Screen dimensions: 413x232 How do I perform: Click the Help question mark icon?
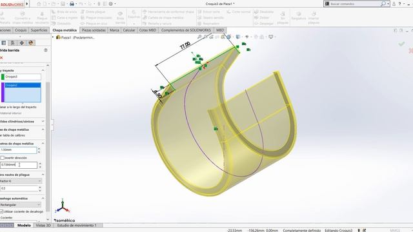click(x=399, y=4)
